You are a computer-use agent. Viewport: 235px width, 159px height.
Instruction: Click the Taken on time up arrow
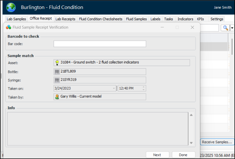click(144, 87)
